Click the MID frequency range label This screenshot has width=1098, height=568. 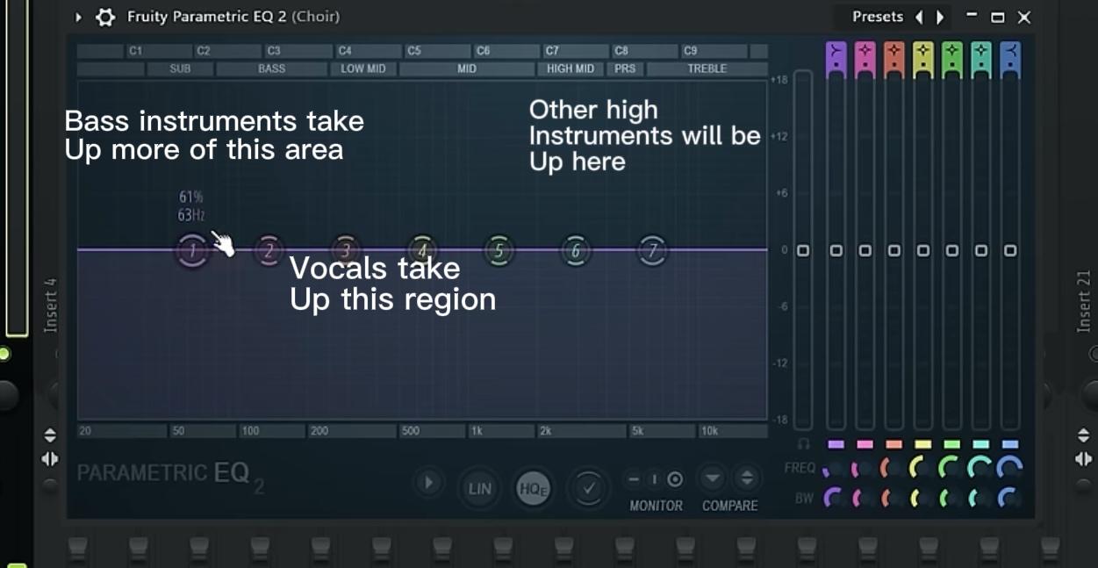point(467,68)
